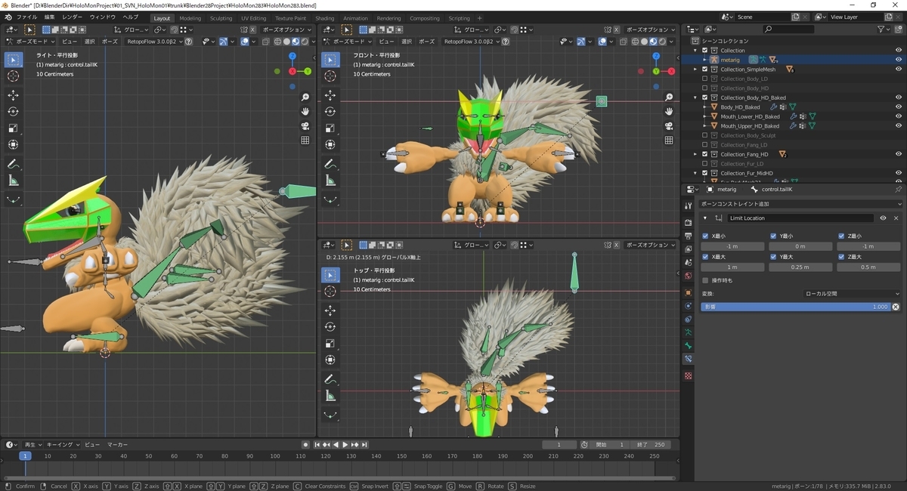Open the Render properties tab
The height and width of the screenshot is (491, 907).
pos(688,223)
